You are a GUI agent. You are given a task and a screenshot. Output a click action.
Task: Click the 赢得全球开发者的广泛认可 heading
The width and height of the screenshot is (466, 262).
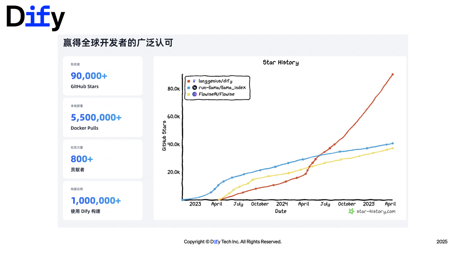pos(118,43)
